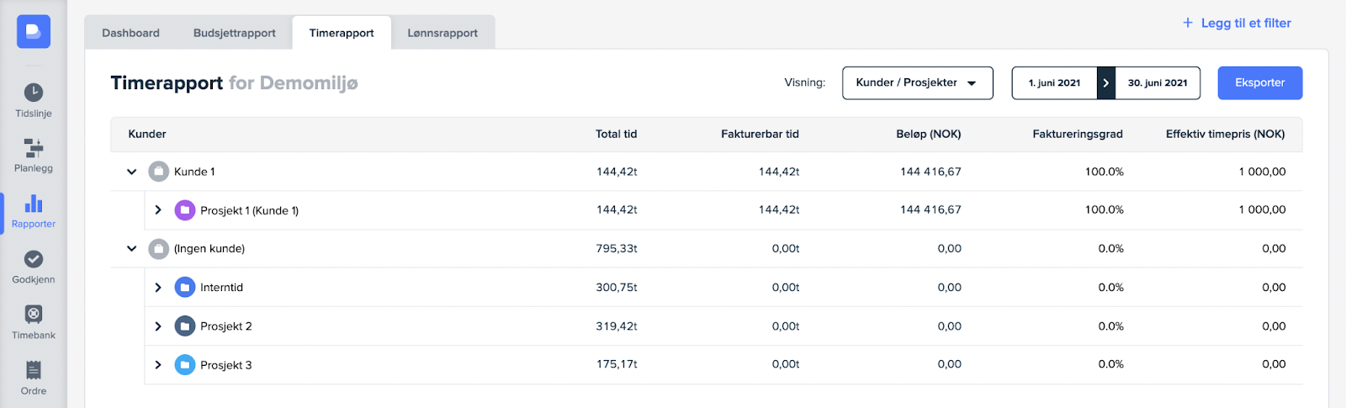This screenshot has width=1346, height=408.
Task: Select the Rapporter bar chart icon
Action: (34, 204)
